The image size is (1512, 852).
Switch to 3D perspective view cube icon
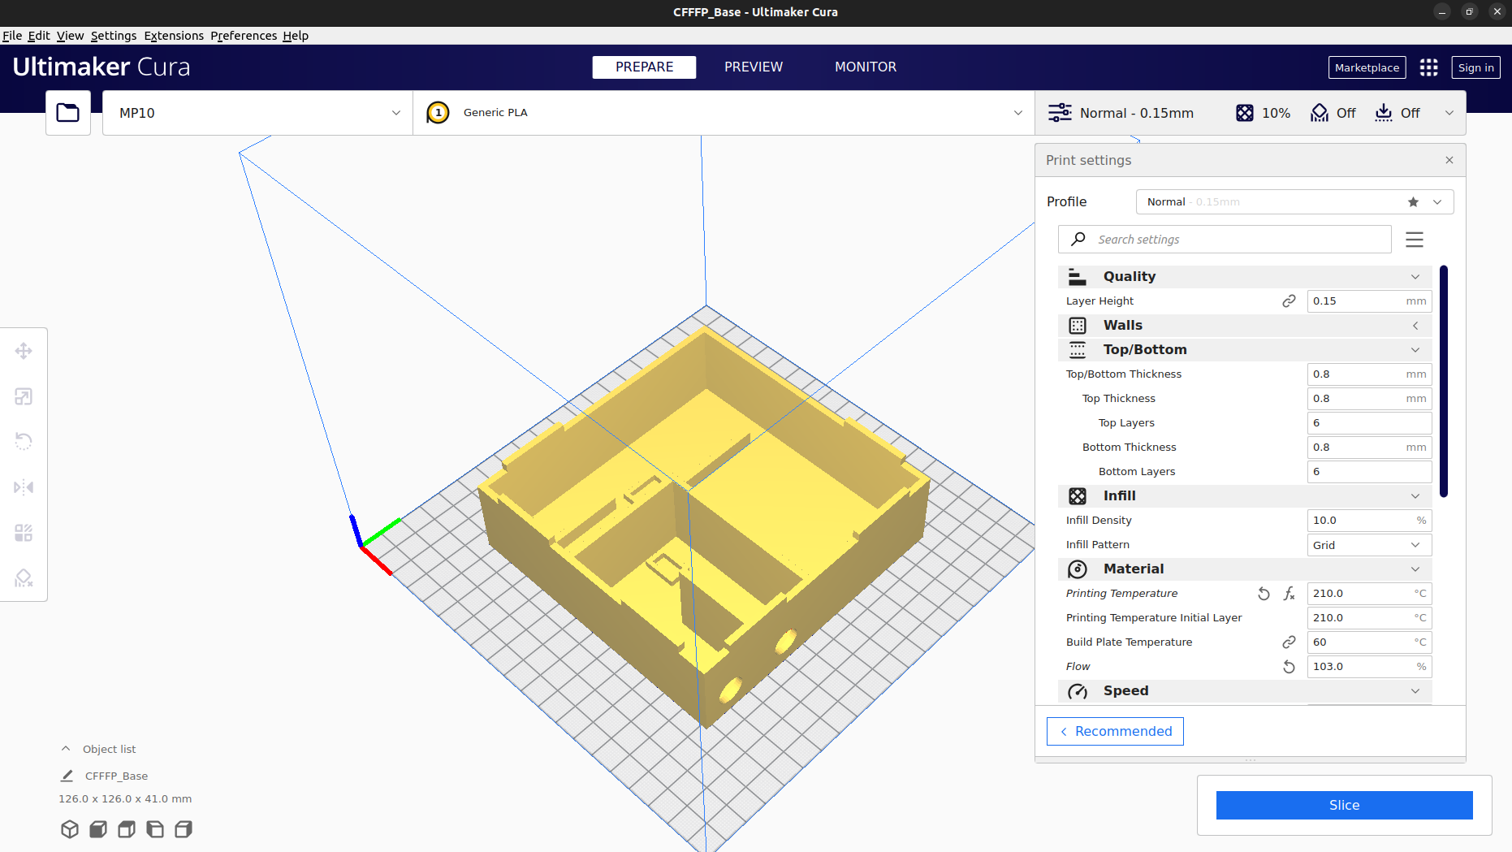click(x=70, y=829)
